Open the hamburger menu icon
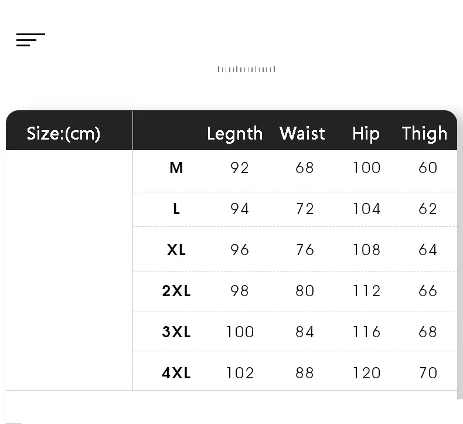 pos(30,40)
